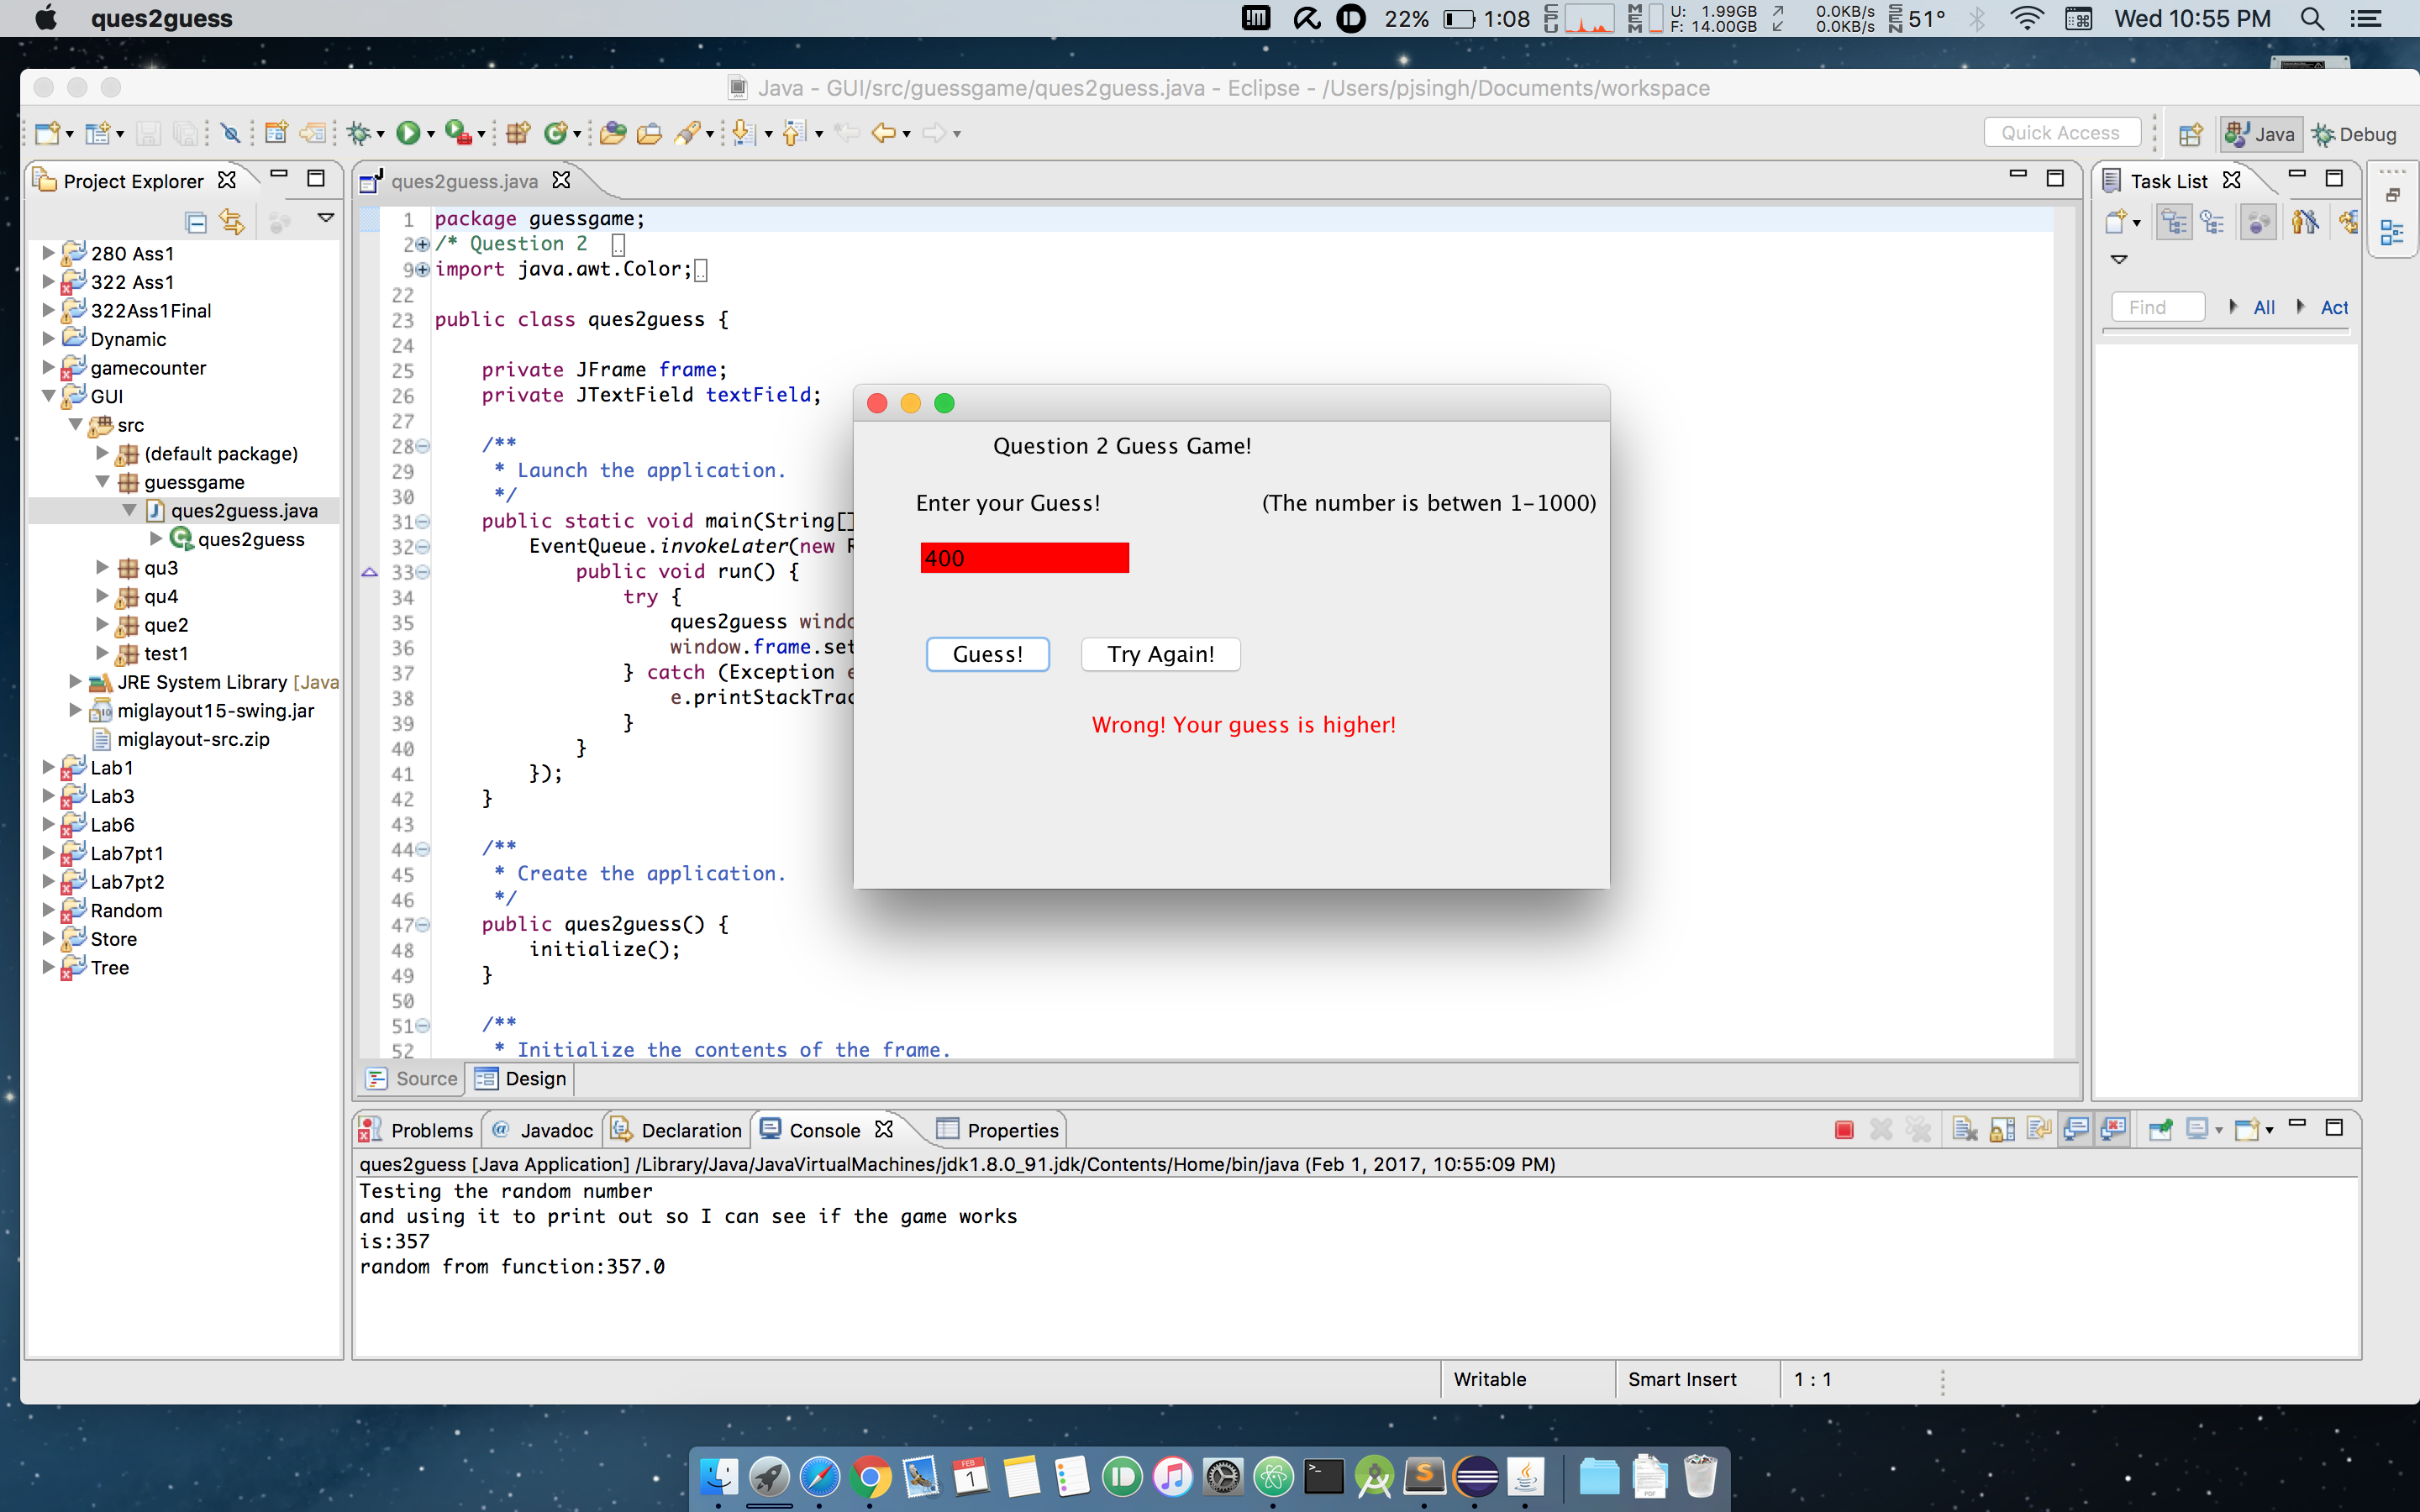The height and width of the screenshot is (1512, 2420).
Task: Open Spotlight search in the menu bar
Action: 2312,18
